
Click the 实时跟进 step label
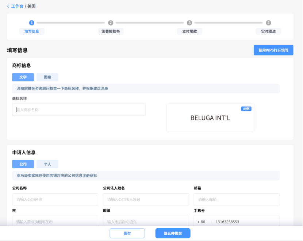(268, 31)
